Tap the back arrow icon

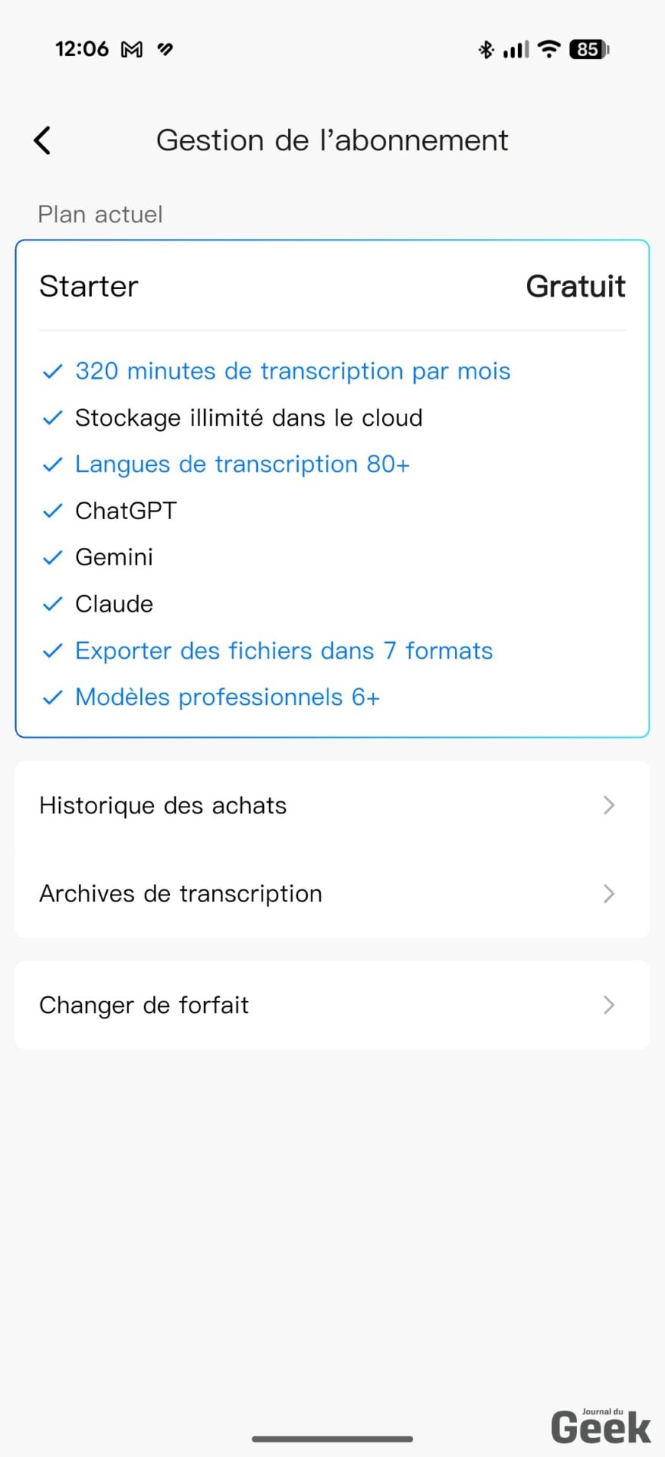click(x=43, y=140)
